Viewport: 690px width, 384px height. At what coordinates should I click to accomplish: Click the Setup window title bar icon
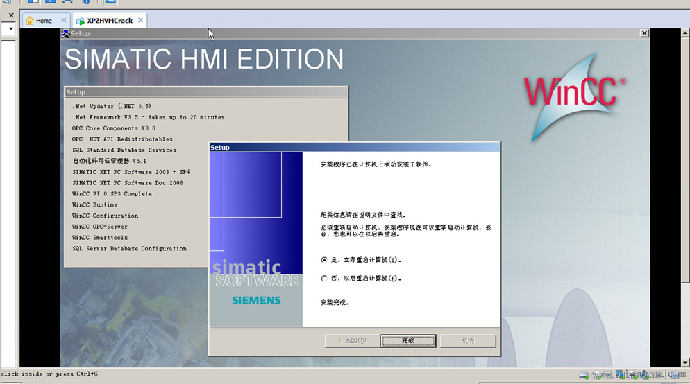pos(65,33)
